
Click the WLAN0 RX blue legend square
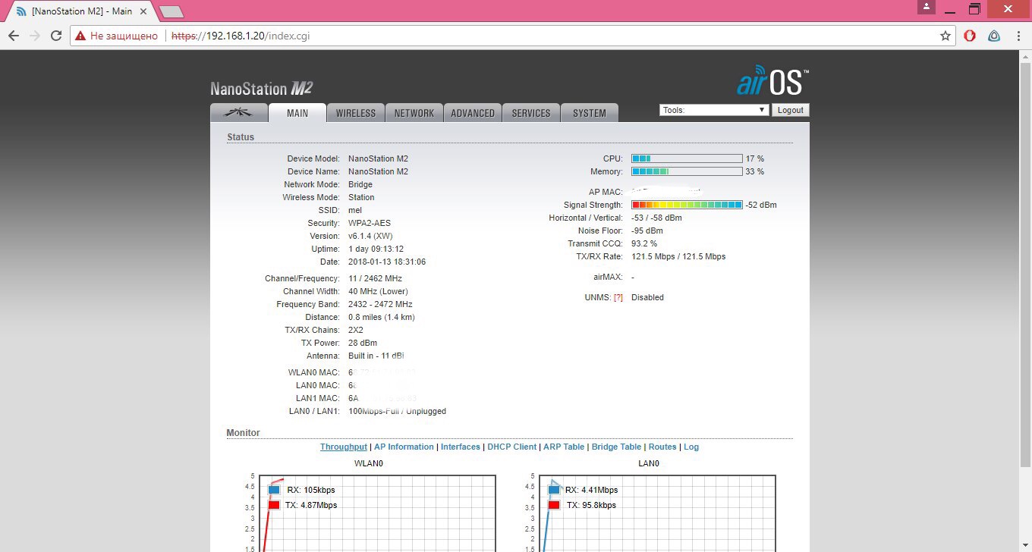274,490
